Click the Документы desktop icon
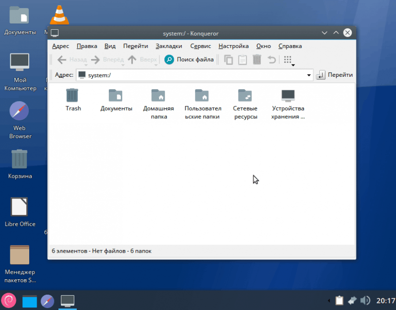Viewport: 396px width, 310px height. click(20, 21)
